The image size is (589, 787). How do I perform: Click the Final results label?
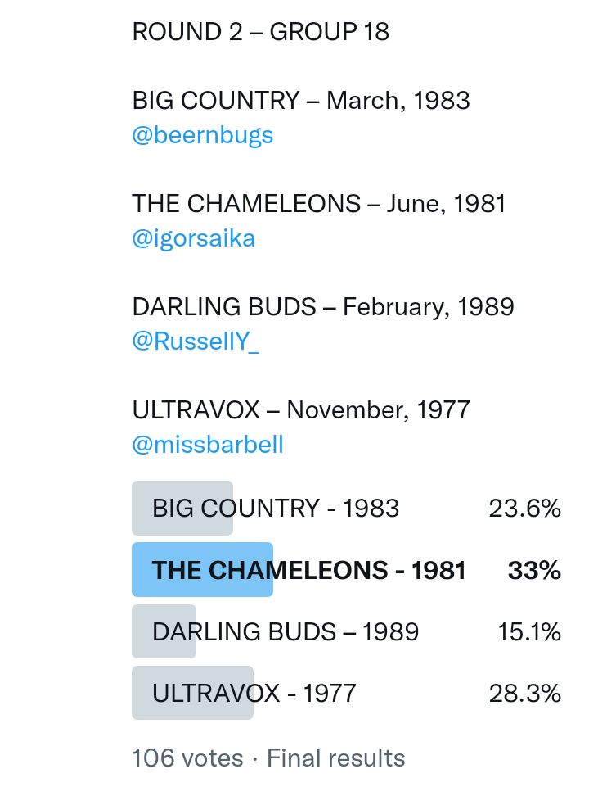click(x=335, y=758)
